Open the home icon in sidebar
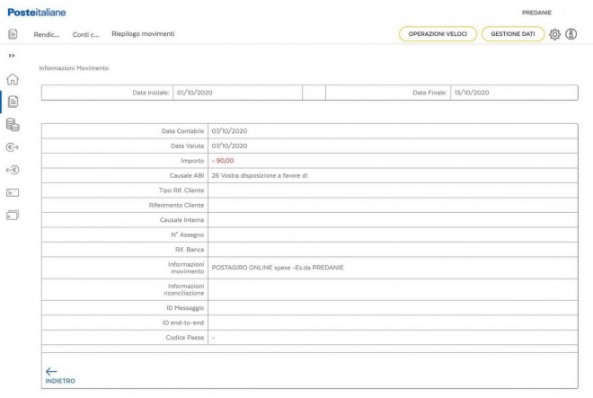 pos(13,79)
